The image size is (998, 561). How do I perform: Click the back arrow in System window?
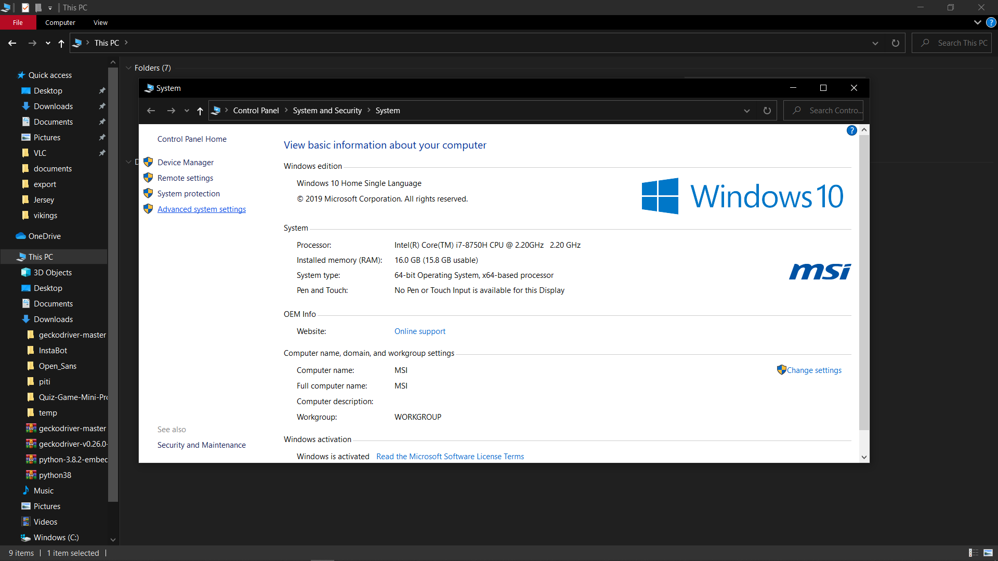coord(151,111)
